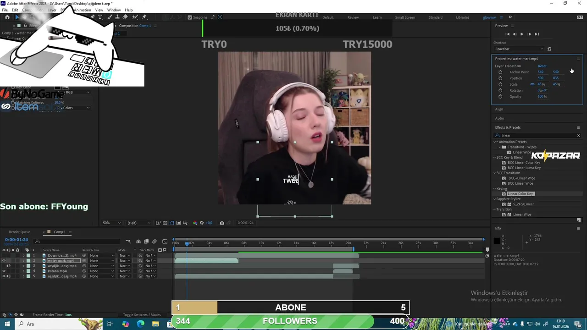Screen dimensions: 587x330
Task: Open Graph Editor icon in timeline
Action: [x=165, y=242]
